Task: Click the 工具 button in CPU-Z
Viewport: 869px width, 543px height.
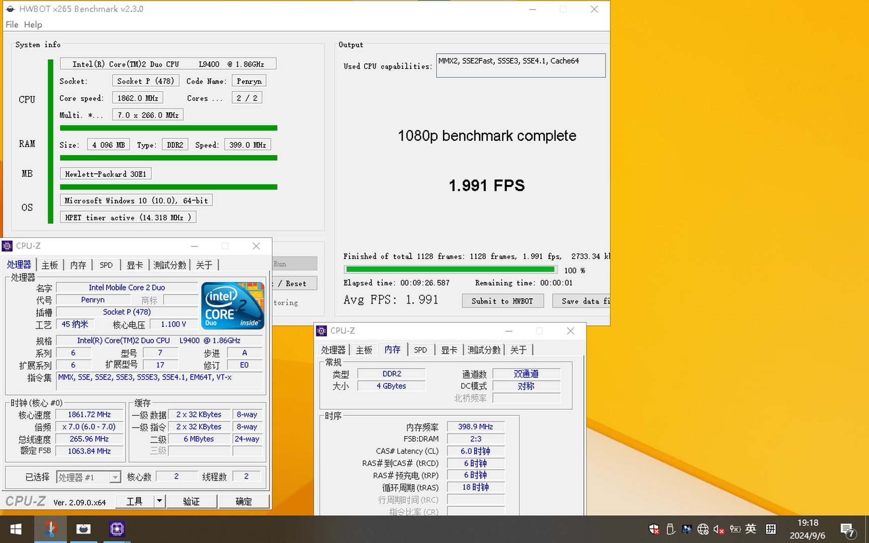Action: [134, 501]
